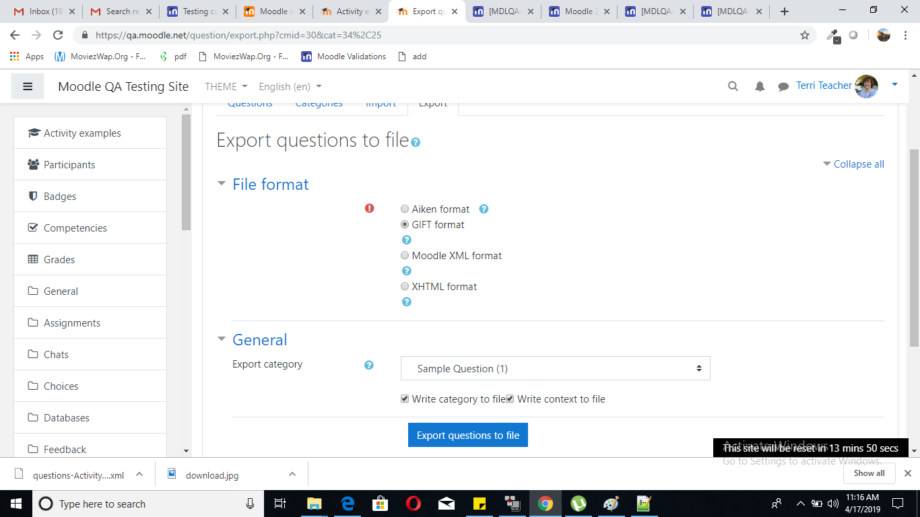Click Cortana microphone icon in search

(250, 504)
